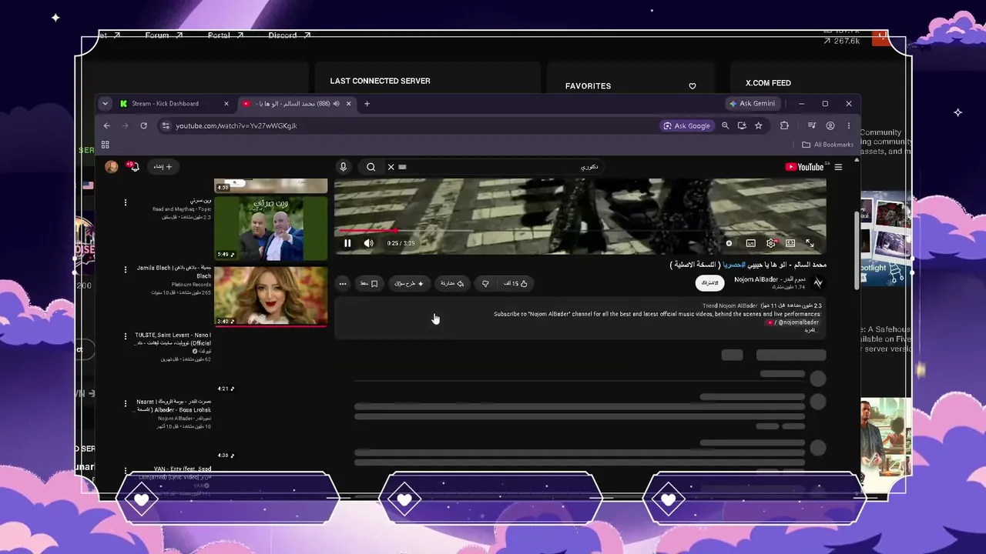Click the YouTube search magnifier button
986x554 pixels.
click(x=371, y=167)
